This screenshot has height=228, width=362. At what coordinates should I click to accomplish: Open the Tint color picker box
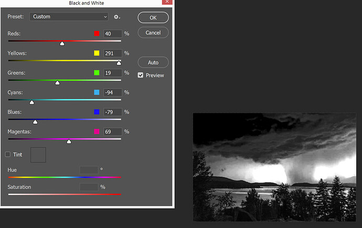(38, 155)
